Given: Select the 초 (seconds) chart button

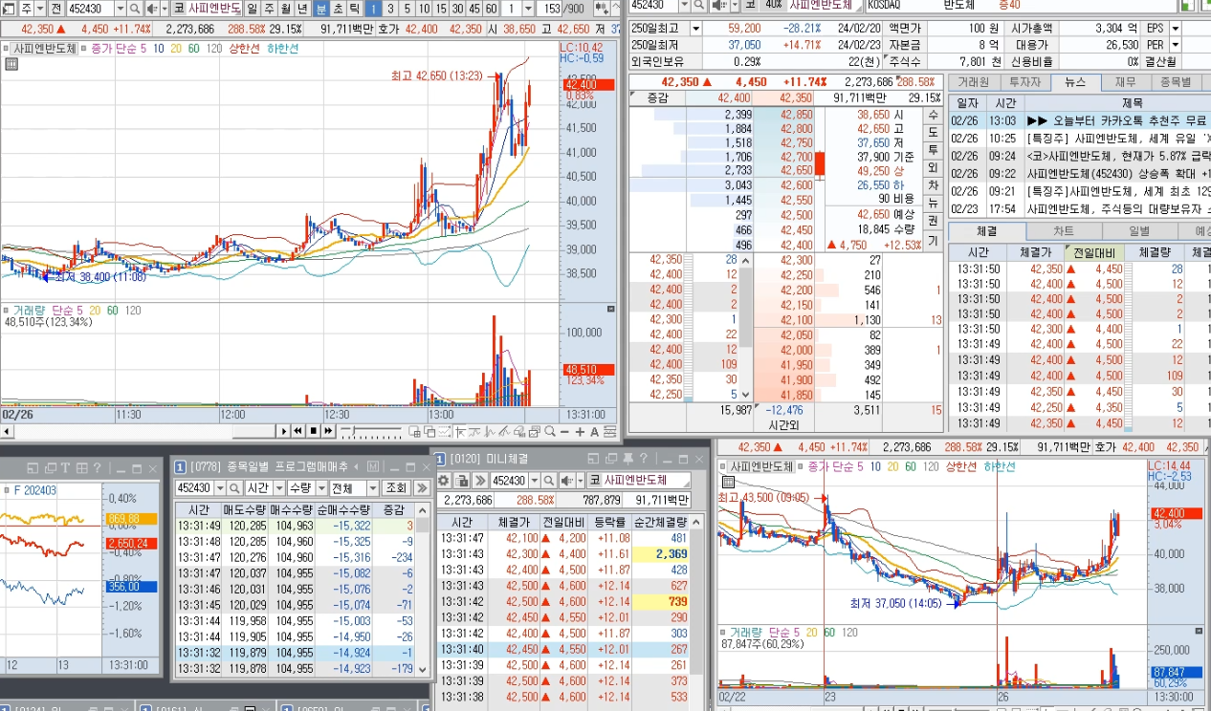Looking at the screenshot, I should [337, 8].
